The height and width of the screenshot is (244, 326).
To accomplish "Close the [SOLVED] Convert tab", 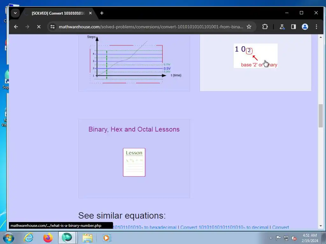I will coord(90,13).
